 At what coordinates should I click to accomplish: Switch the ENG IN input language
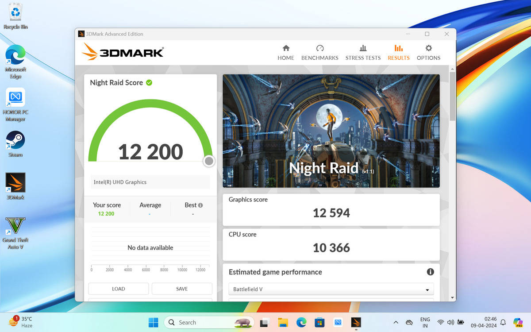[x=425, y=322]
